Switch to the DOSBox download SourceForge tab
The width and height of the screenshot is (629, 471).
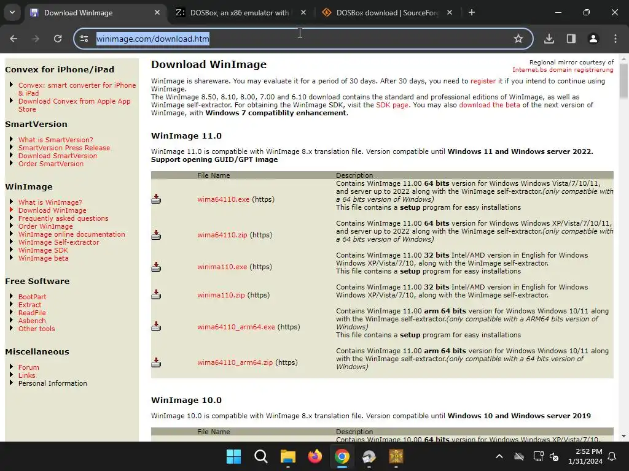point(387,13)
